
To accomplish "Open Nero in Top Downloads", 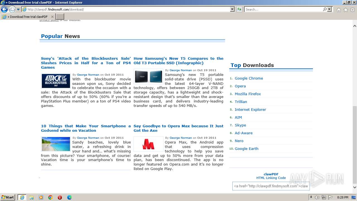I will (x=239, y=141).
